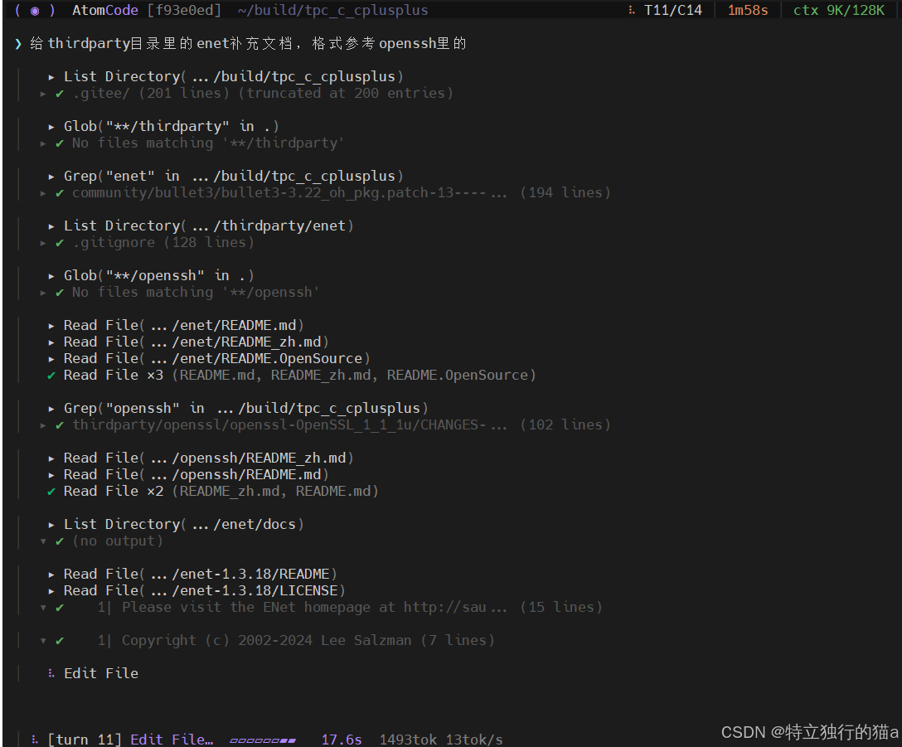This screenshot has width=902, height=747.
Task: Collapse the ENet homepage (15 lines) output
Action: point(43,608)
